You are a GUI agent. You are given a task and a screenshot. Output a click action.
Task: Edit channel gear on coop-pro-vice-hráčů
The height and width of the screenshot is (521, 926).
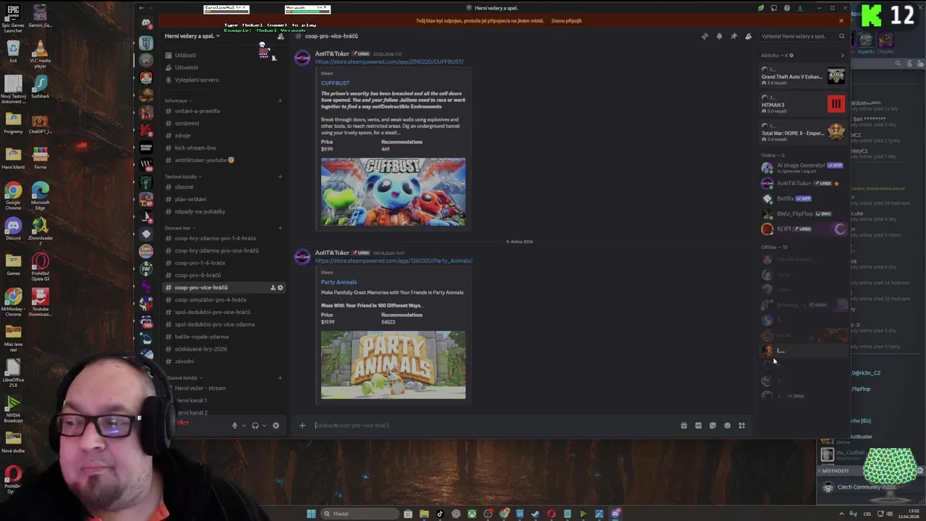click(281, 288)
